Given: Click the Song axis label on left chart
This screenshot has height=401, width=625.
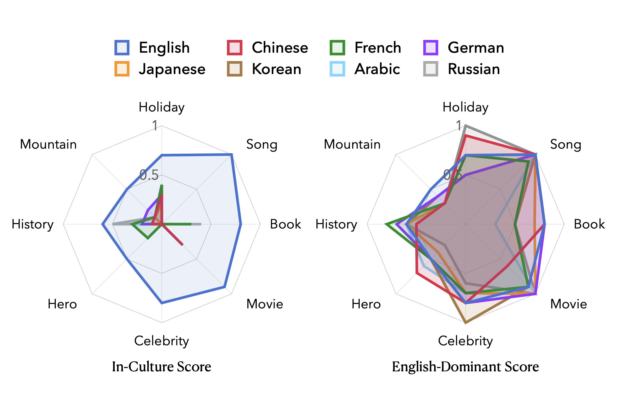Looking at the screenshot, I should click(x=262, y=145).
